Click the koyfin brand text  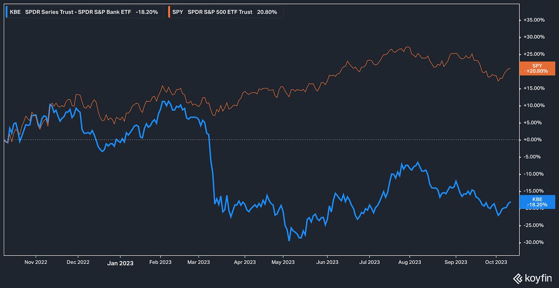coord(539,278)
